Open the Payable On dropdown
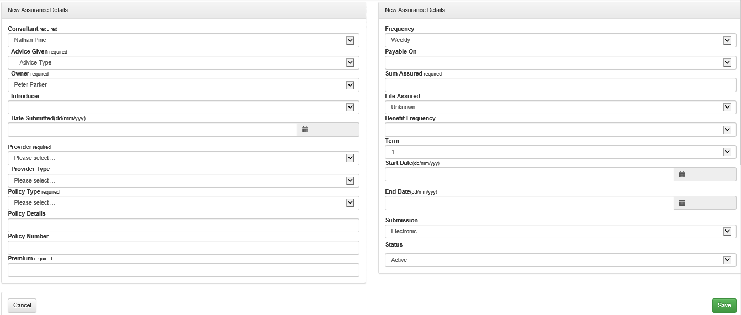 coord(560,63)
